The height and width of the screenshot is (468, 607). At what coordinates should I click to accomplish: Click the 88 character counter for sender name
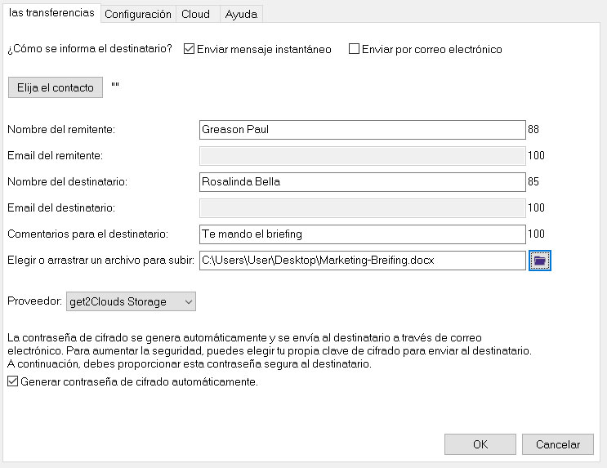pos(534,130)
